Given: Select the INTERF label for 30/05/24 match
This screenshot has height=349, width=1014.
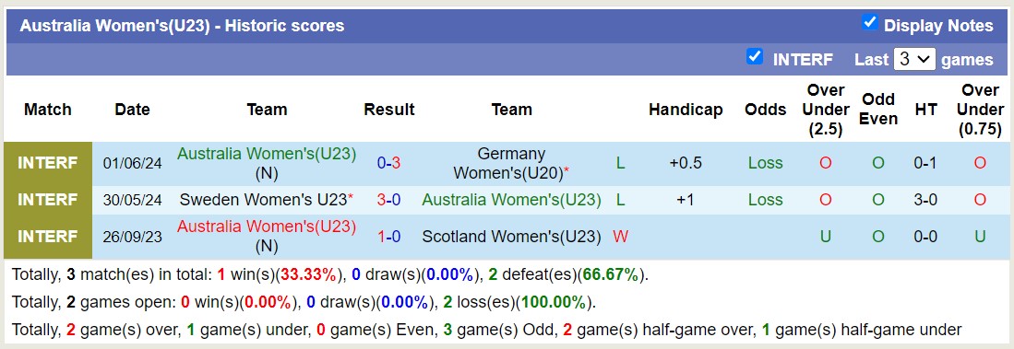Looking at the screenshot, I should click(48, 200).
